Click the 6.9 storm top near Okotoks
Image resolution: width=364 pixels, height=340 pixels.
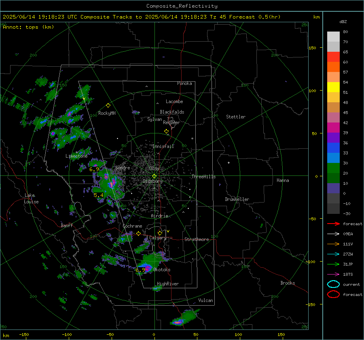pyautogui.click(x=140, y=270)
